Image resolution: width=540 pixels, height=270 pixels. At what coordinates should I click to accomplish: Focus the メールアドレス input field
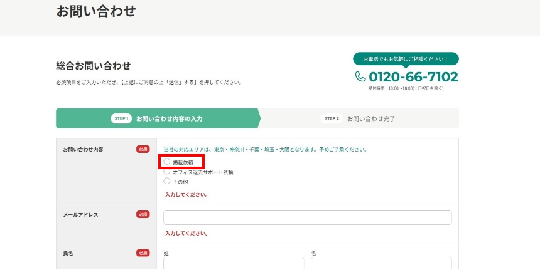click(307, 217)
